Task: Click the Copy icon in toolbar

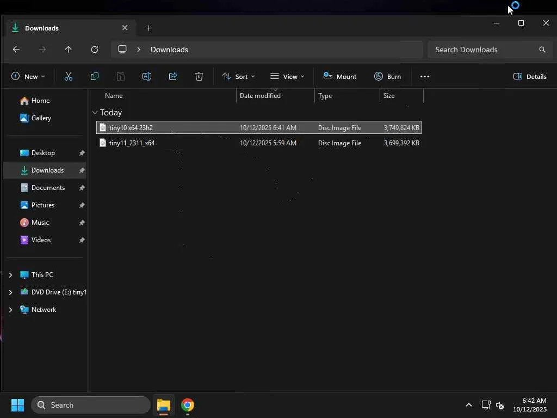Action: click(95, 77)
